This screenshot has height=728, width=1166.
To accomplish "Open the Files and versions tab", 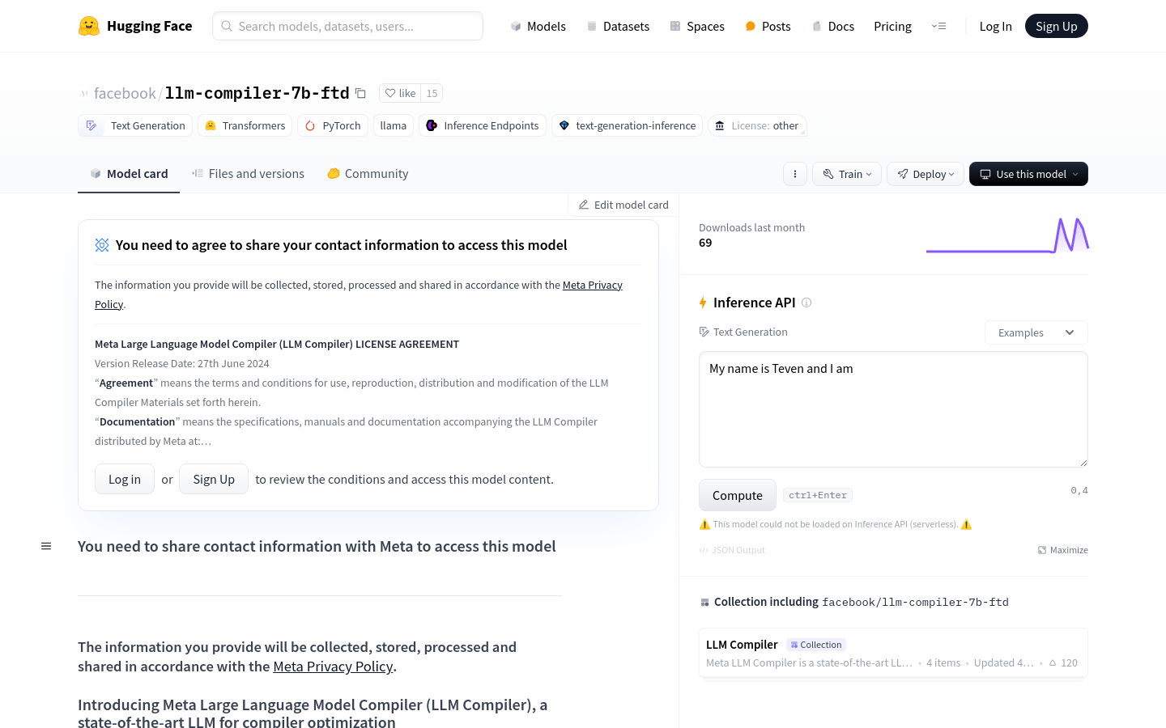I will (248, 174).
